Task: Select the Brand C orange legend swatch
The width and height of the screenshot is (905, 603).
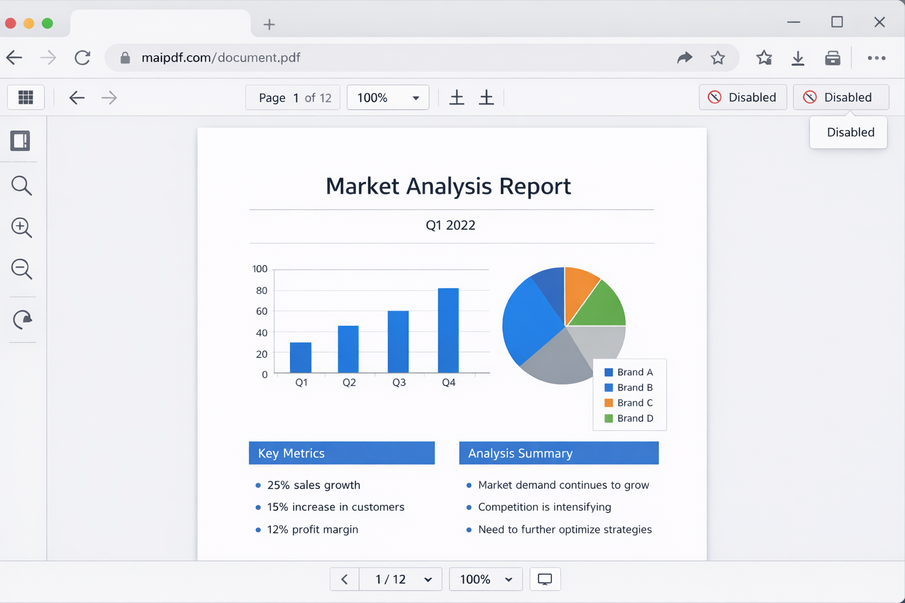Action: pos(607,403)
